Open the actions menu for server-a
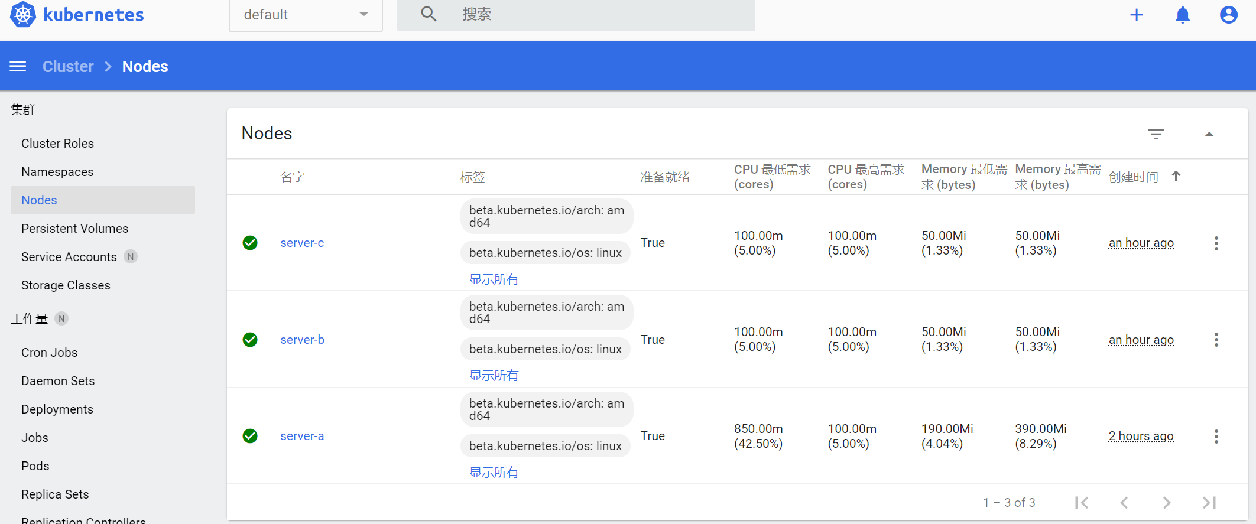 pyautogui.click(x=1216, y=437)
